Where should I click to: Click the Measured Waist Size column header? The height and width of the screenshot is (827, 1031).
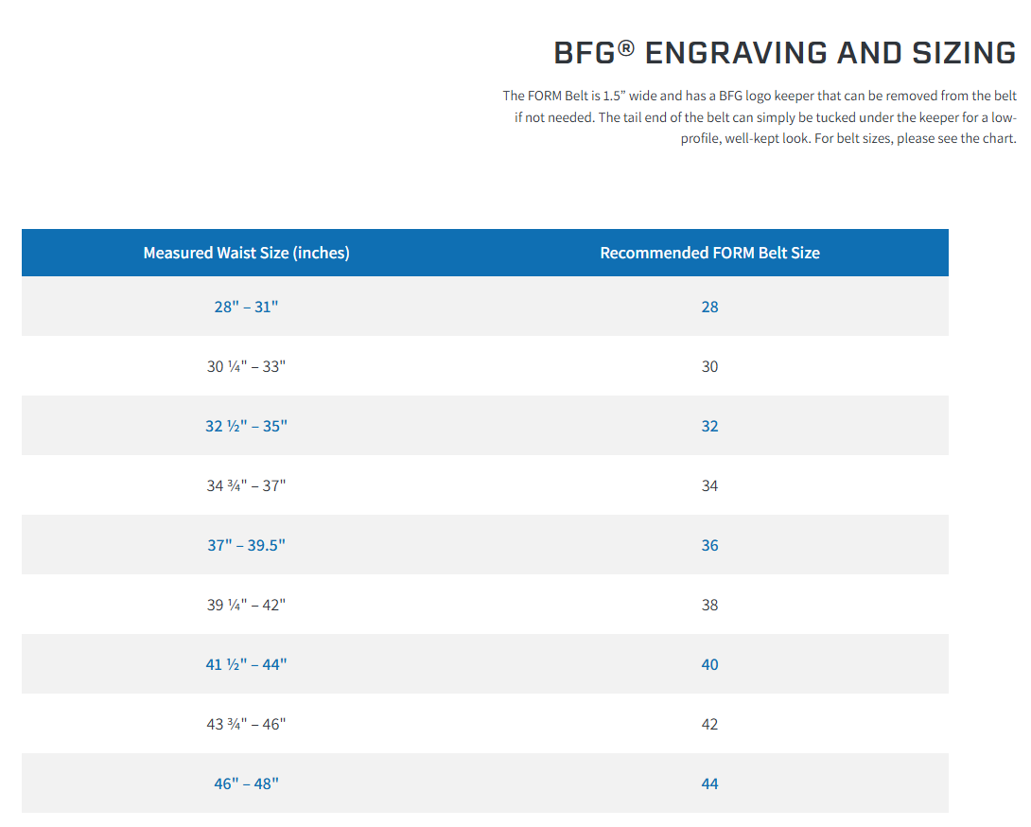246,253
